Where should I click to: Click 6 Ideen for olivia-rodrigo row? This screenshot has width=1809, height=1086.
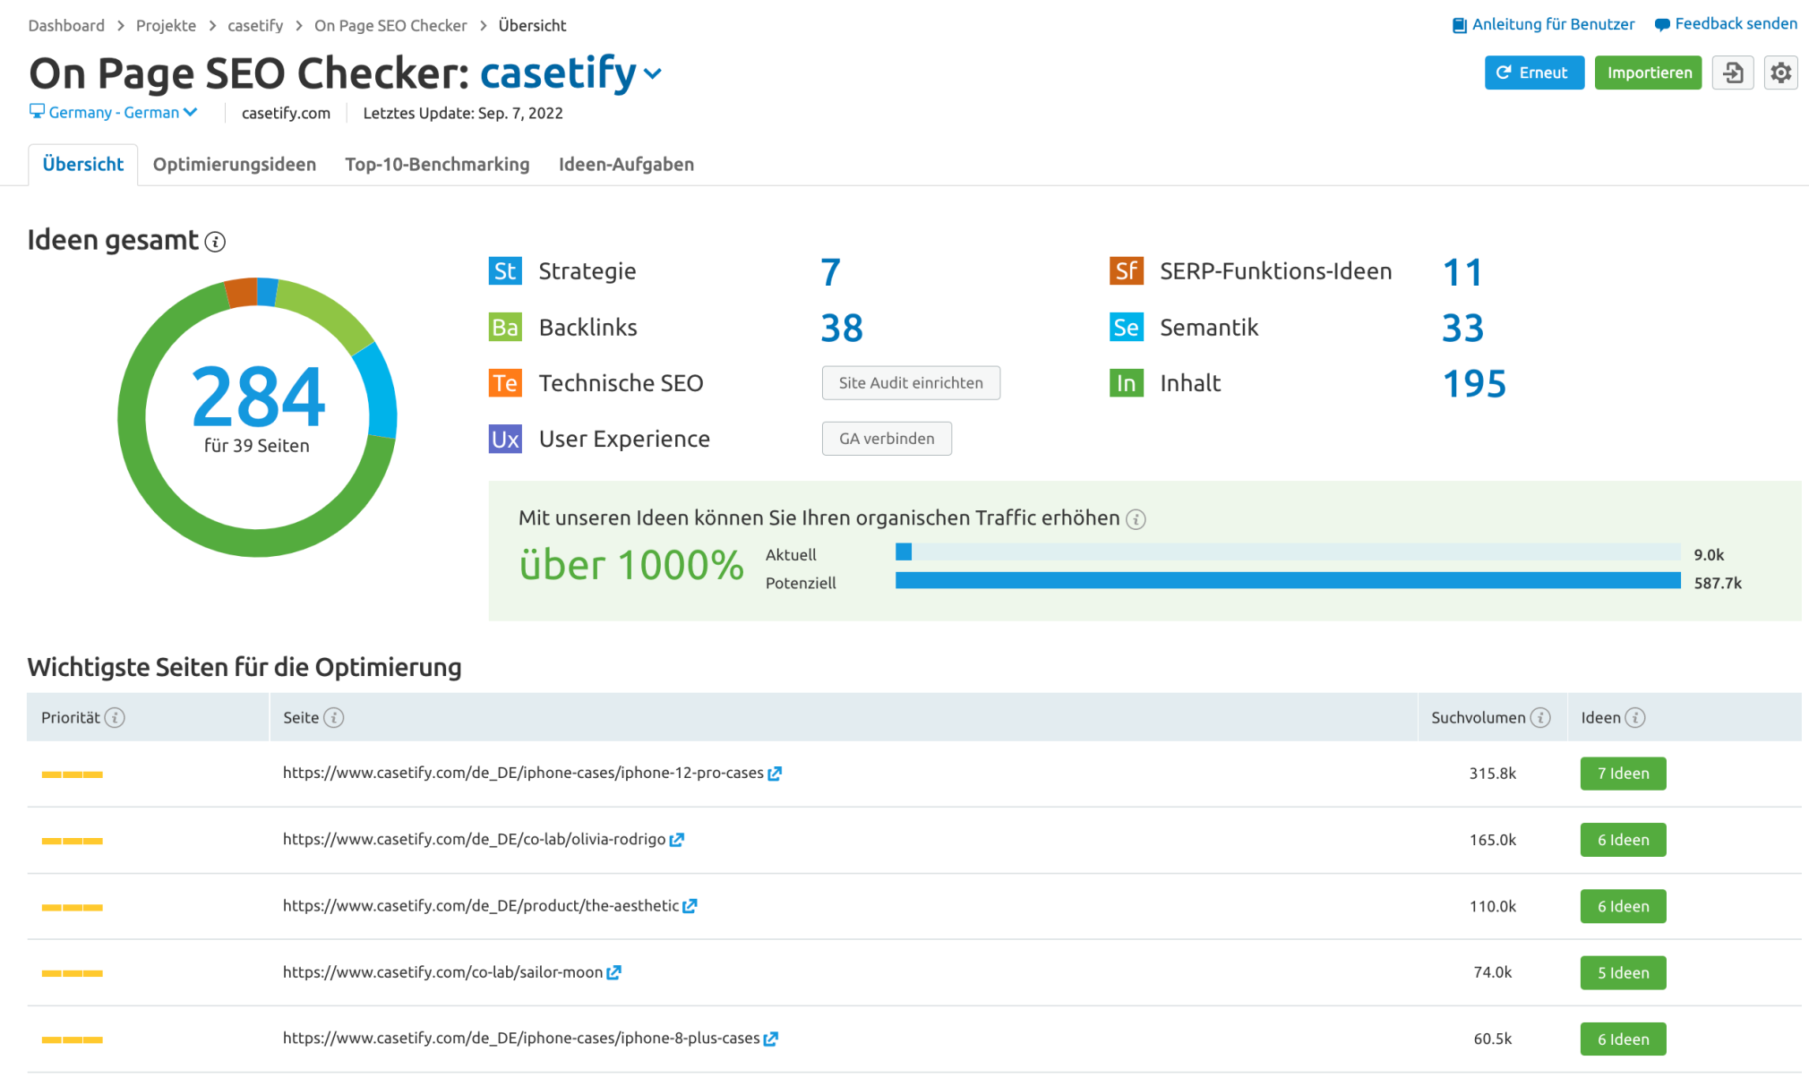pyautogui.click(x=1623, y=840)
